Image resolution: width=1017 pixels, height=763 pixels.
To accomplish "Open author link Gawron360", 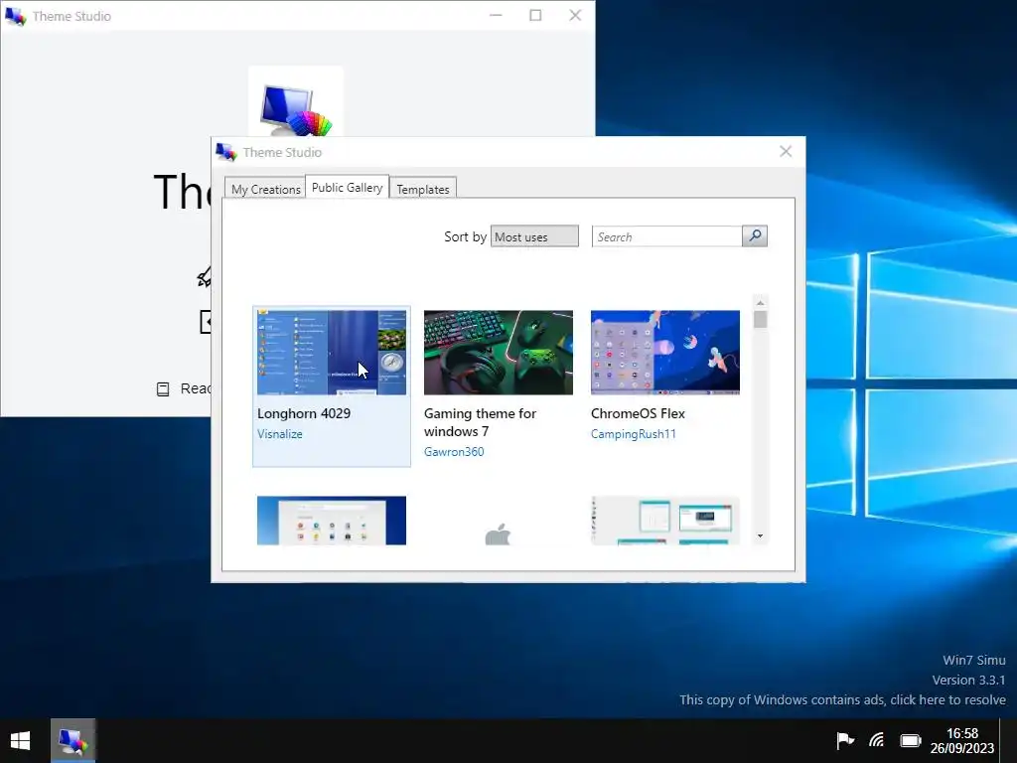I will coord(454,452).
